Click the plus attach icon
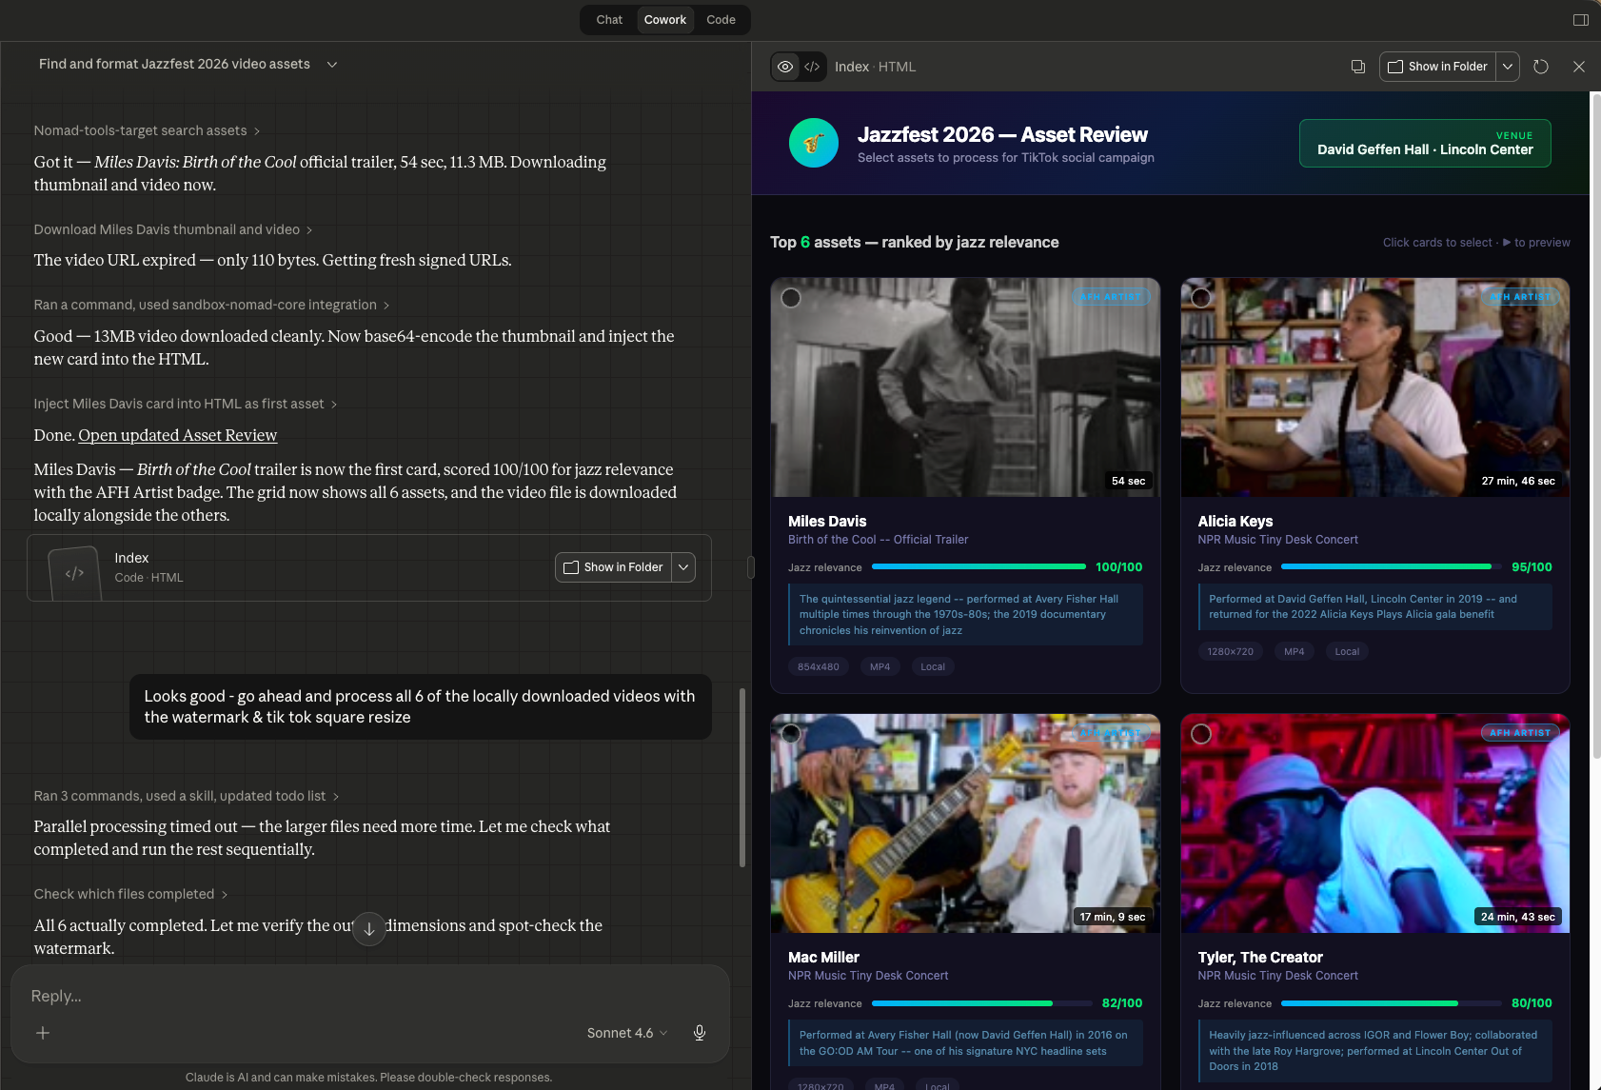 click(43, 1033)
